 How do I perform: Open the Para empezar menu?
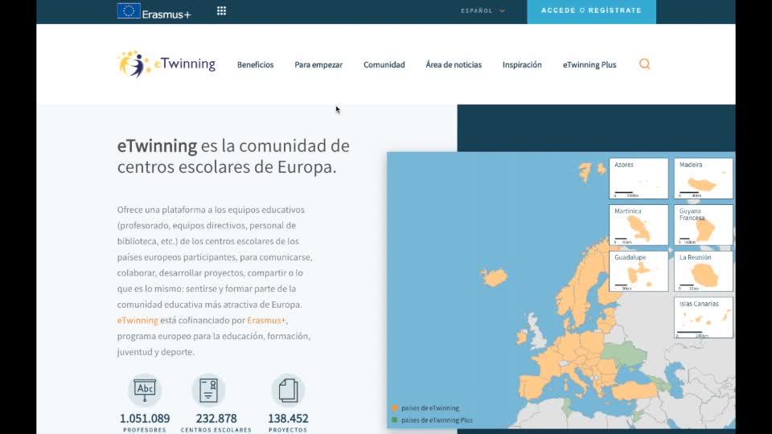click(318, 64)
